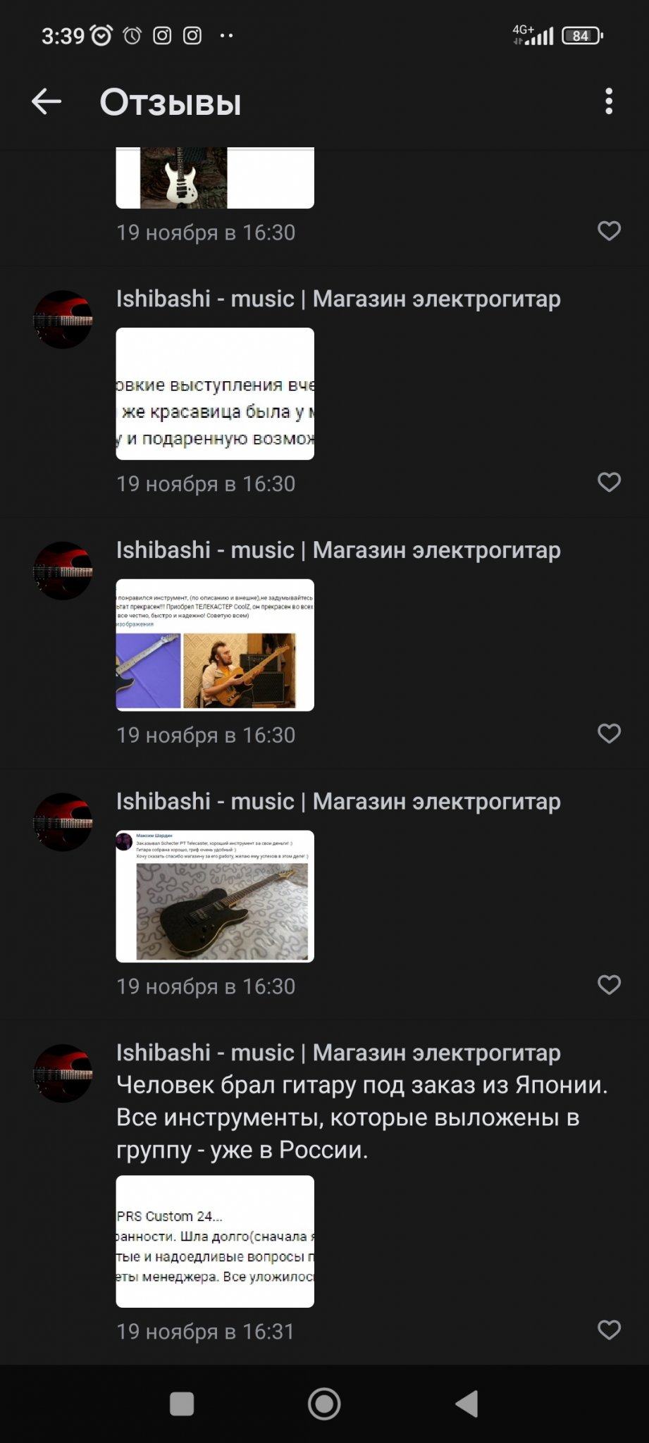Go back using the top-left arrow
The height and width of the screenshot is (1443, 649).
(x=47, y=101)
